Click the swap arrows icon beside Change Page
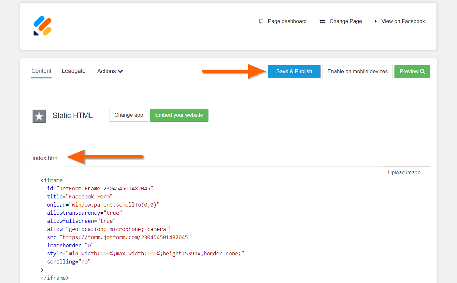Image resolution: width=457 pixels, height=283 pixels. point(322,21)
